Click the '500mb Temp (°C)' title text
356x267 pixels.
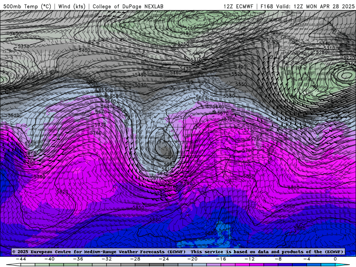click(27, 6)
